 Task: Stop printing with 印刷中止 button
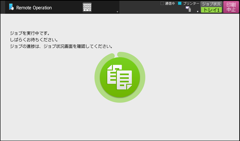[x=231, y=7]
